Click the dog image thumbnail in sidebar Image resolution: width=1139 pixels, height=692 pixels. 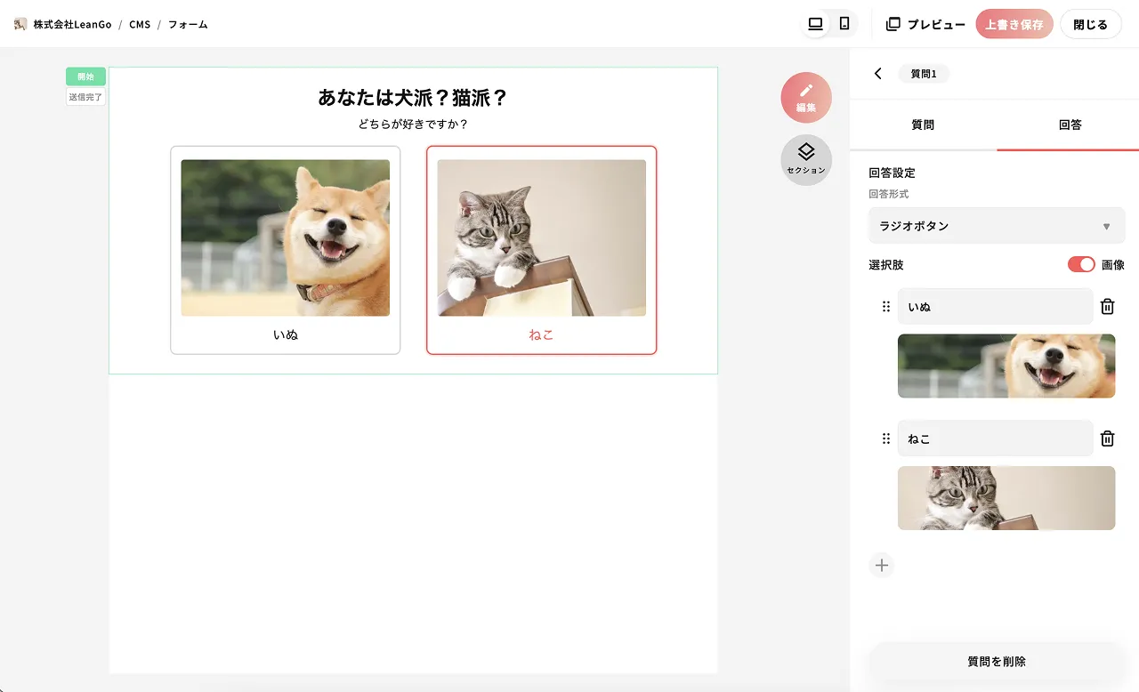1006,366
